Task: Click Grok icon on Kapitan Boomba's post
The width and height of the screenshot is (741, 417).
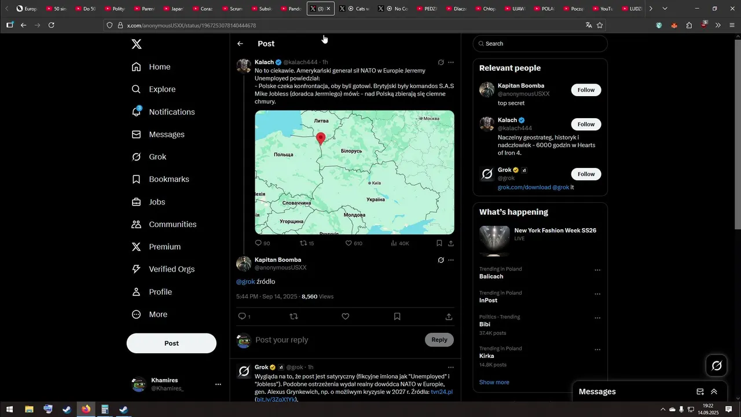Action: click(441, 261)
